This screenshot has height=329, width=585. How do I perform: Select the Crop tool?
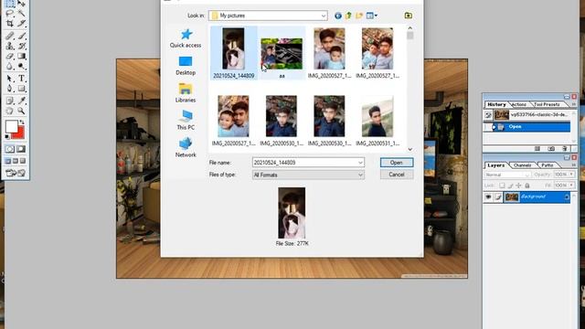pyautogui.click(x=10, y=23)
